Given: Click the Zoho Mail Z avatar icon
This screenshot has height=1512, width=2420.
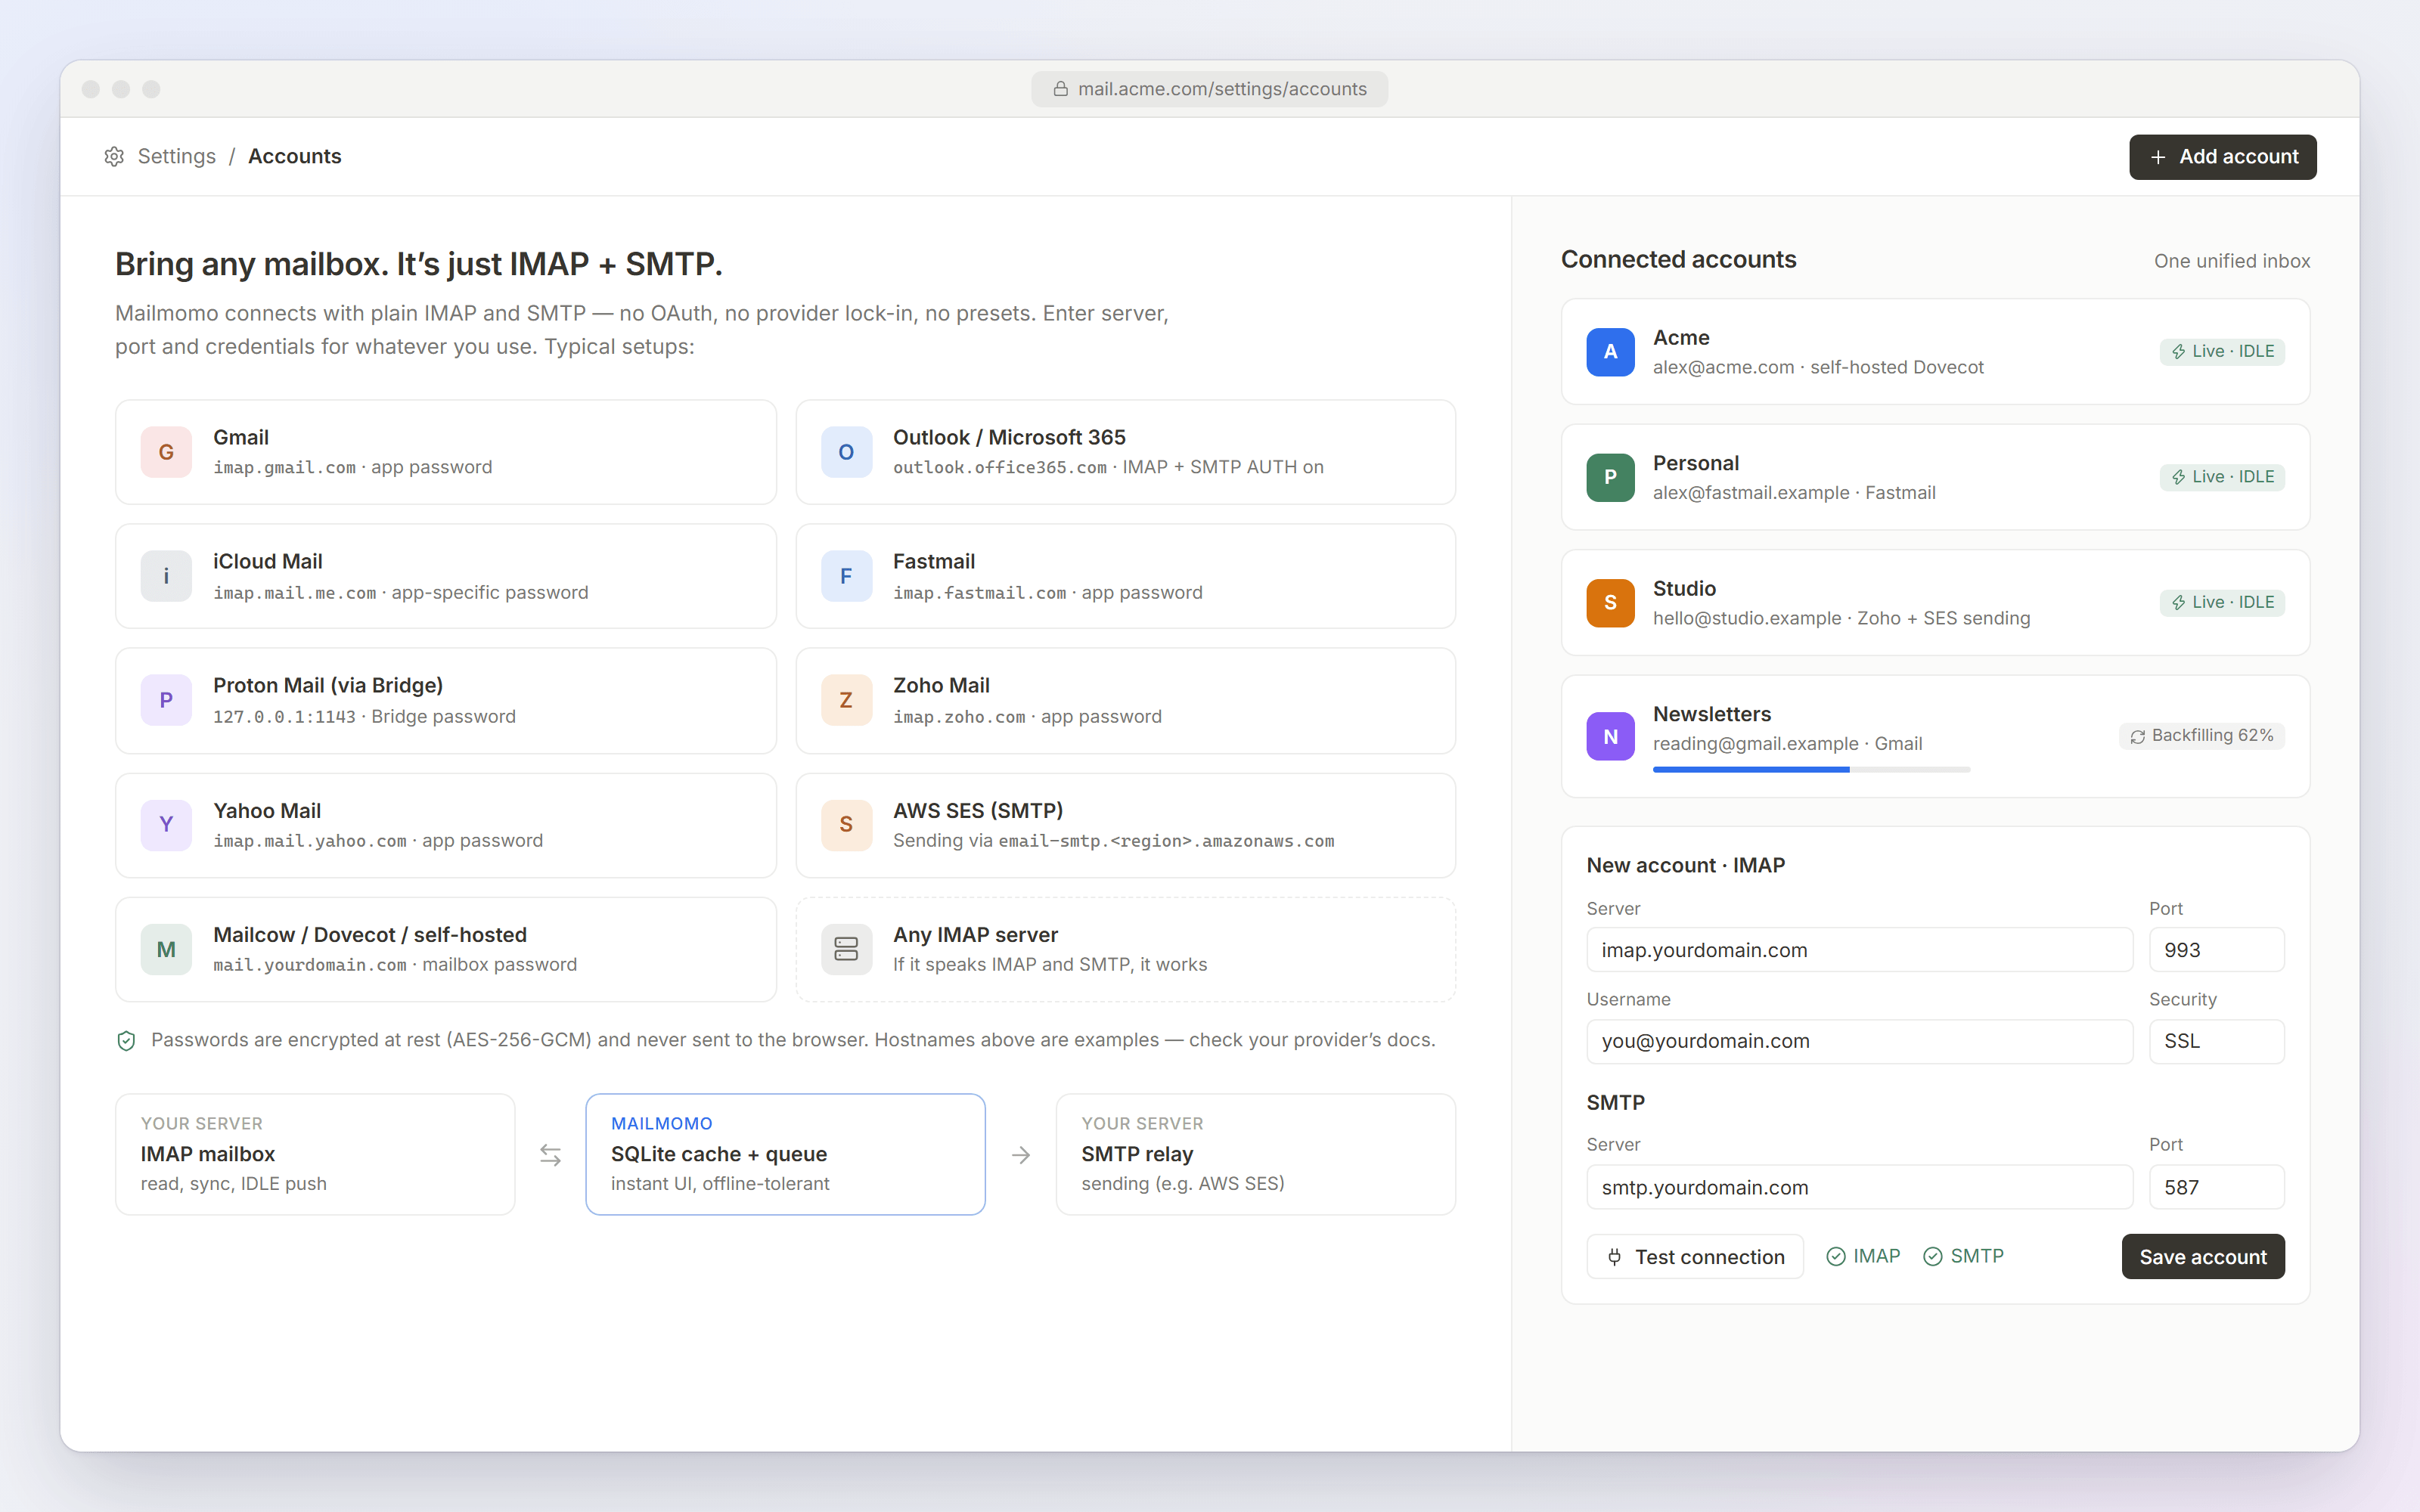Looking at the screenshot, I should [x=846, y=700].
